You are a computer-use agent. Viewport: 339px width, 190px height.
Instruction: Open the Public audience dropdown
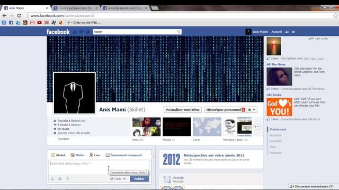pos(118,179)
